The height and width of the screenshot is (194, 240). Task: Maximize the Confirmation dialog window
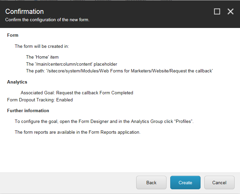tap(217, 12)
